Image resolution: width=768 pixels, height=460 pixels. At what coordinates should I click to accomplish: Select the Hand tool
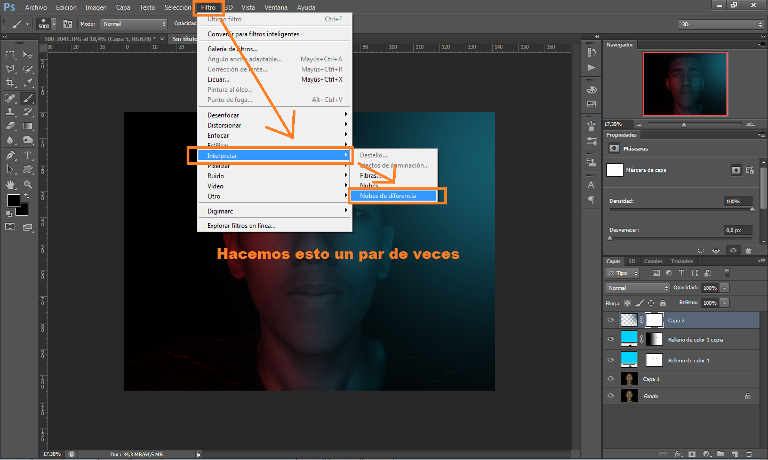pyautogui.click(x=10, y=185)
